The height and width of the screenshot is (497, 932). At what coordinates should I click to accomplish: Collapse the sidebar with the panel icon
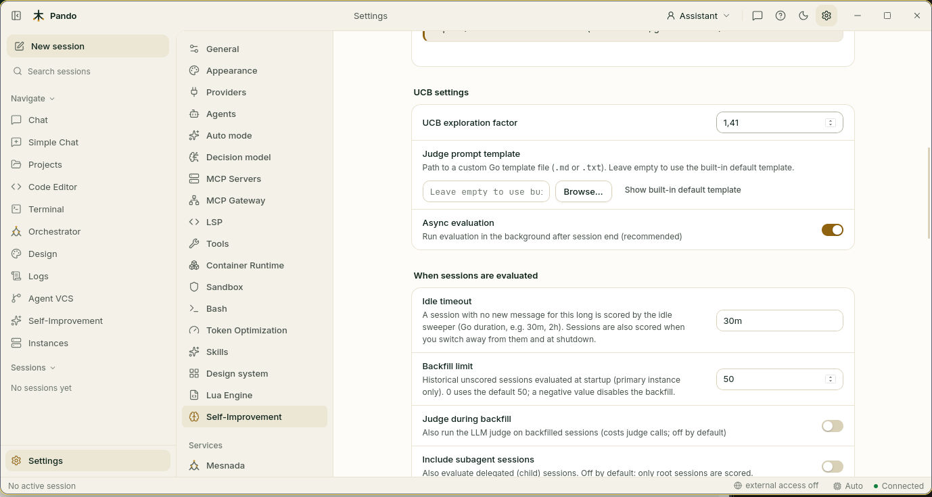(16, 16)
